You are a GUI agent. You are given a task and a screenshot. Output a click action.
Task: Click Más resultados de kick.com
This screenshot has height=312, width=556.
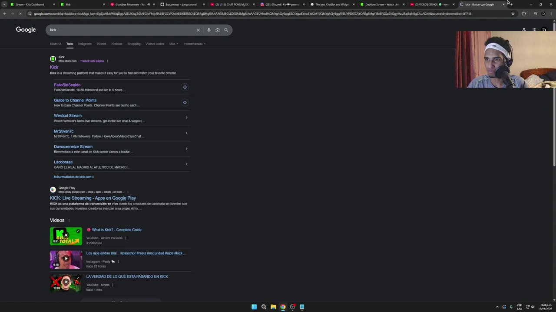click(73, 177)
